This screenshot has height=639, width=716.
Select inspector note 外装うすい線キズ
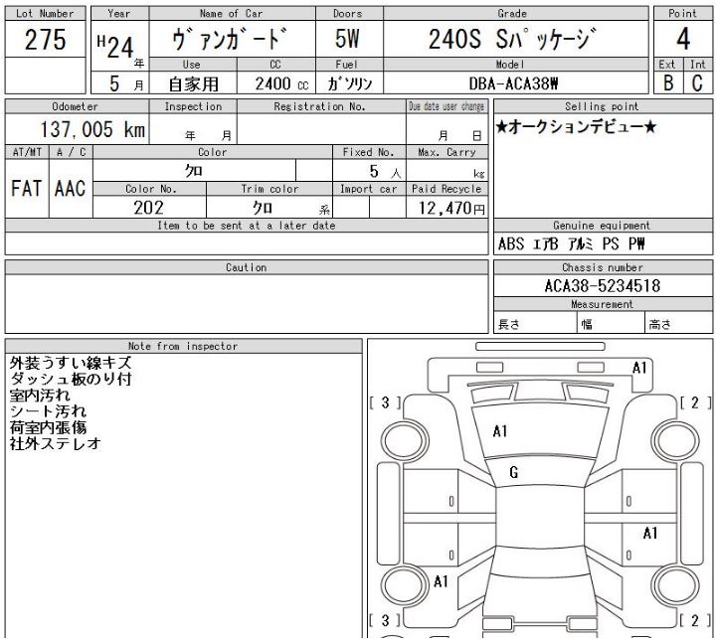71,363
